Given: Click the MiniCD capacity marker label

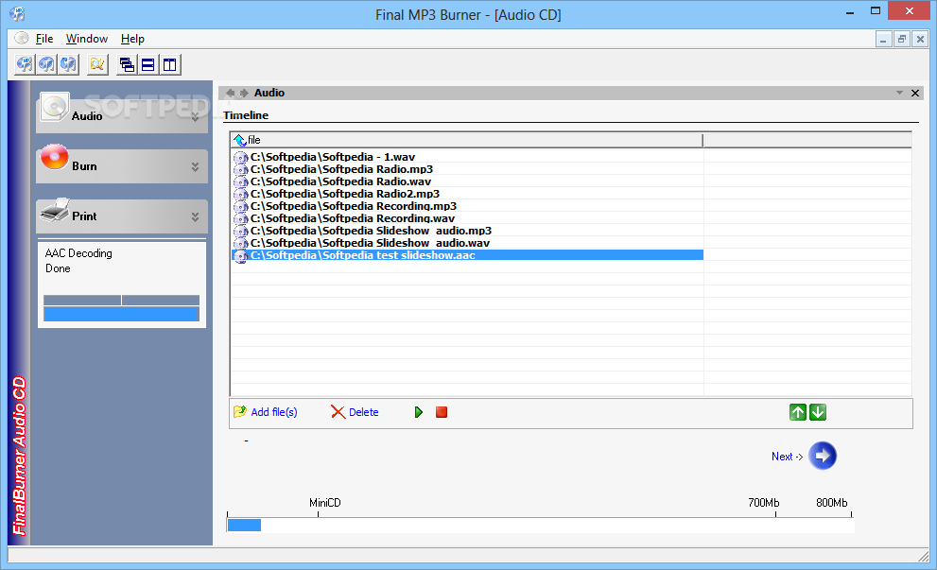Looking at the screenshot, I should (x=324, y=503).
